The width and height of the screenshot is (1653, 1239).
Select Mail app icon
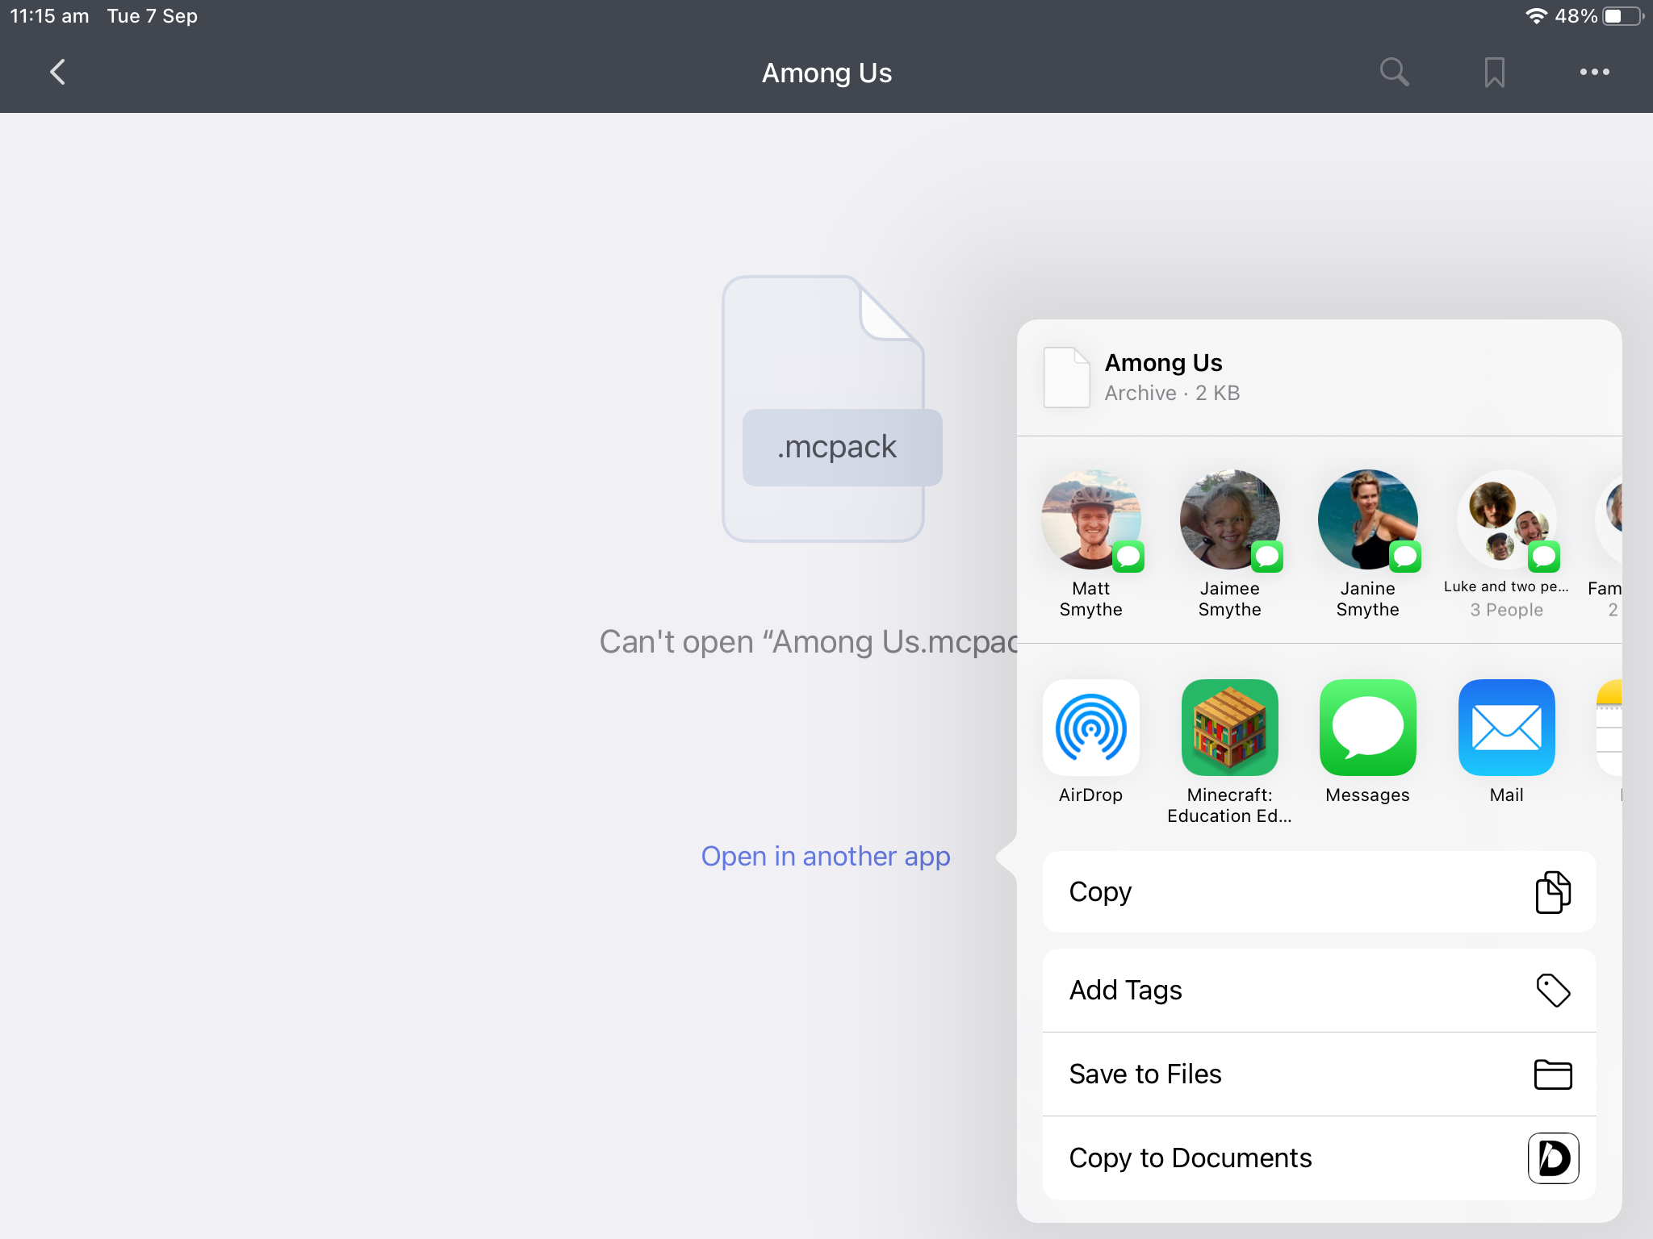point(1507,728)
